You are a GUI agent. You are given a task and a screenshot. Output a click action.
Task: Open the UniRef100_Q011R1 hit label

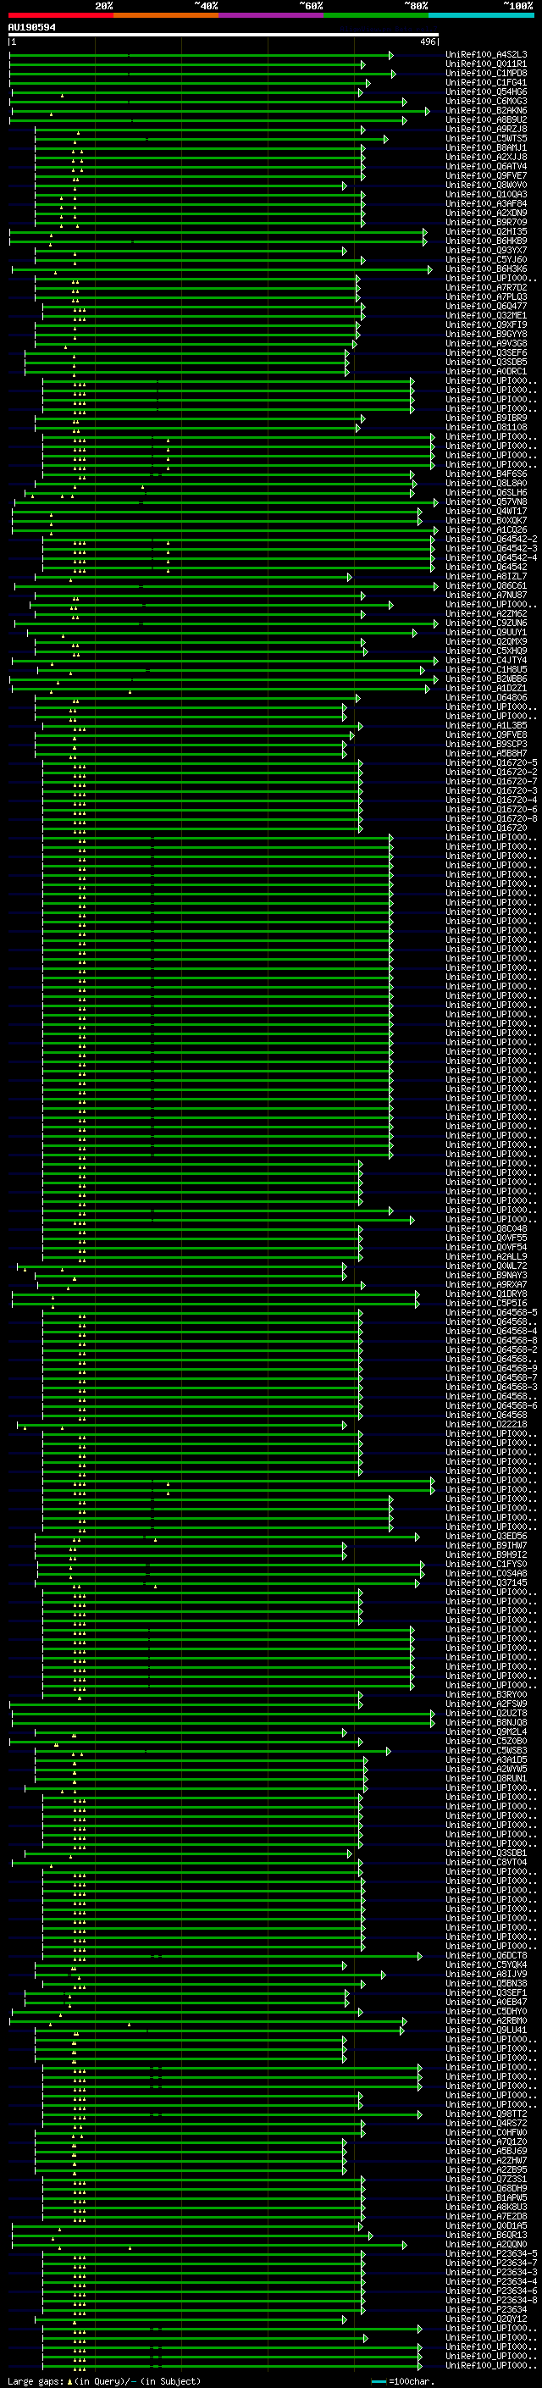[x=486, y=64]
